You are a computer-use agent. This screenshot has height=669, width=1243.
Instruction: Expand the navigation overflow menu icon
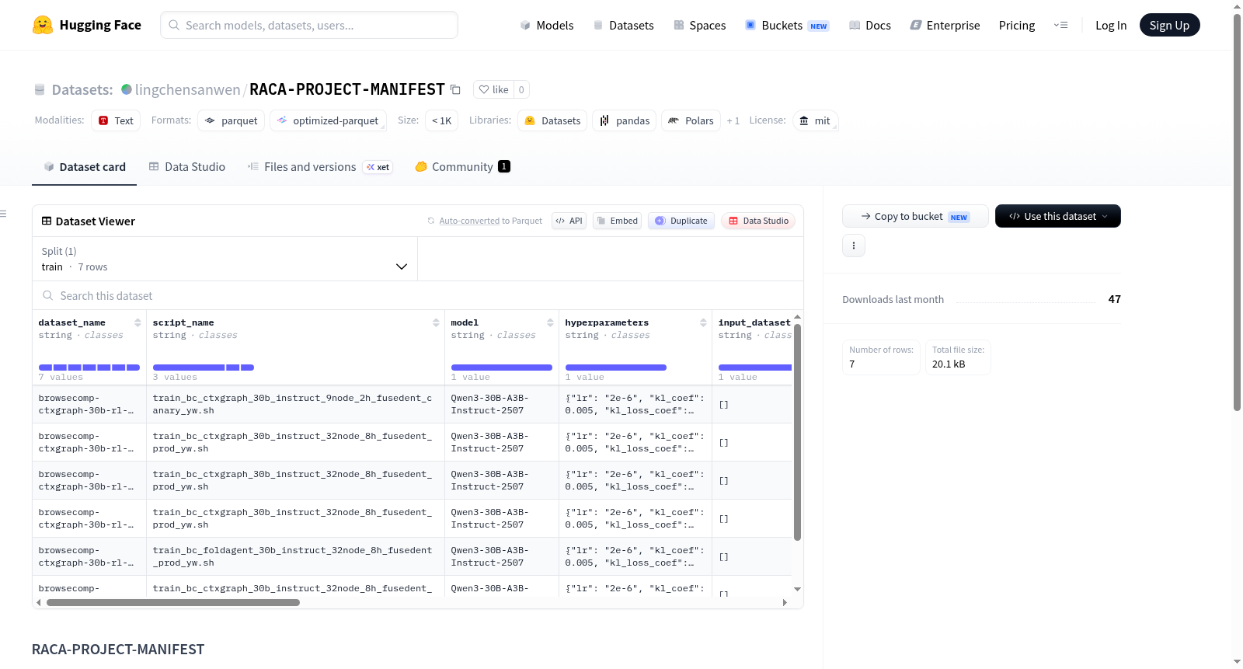pyautogui.click(x=1060, y=26)
